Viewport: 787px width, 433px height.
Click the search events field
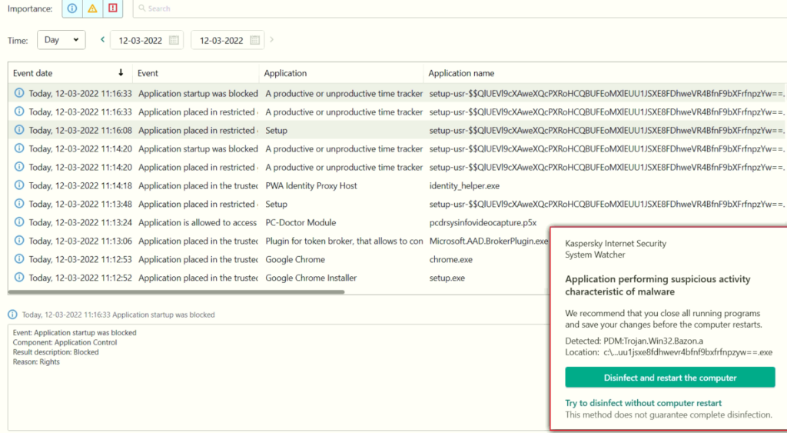460,8
